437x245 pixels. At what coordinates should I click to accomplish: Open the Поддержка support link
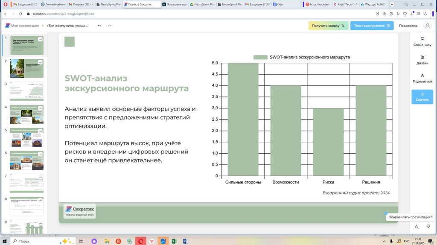408,26
